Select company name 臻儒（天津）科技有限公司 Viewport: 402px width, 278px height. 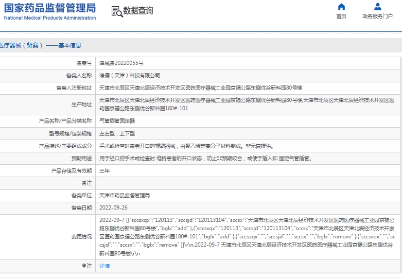tap(130, 75)
